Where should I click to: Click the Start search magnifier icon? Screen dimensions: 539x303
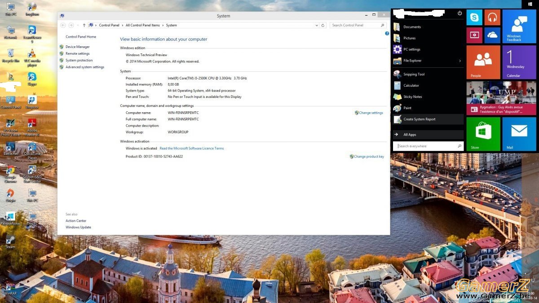coord(459,146)
